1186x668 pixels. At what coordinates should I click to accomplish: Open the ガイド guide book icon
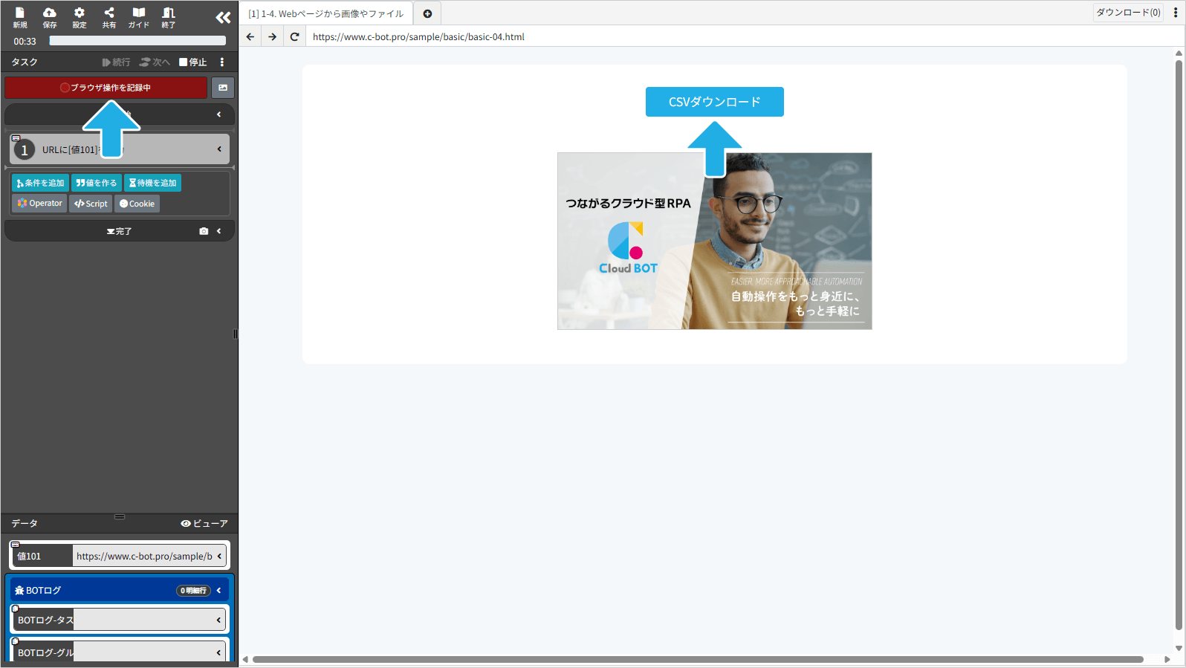139,17
